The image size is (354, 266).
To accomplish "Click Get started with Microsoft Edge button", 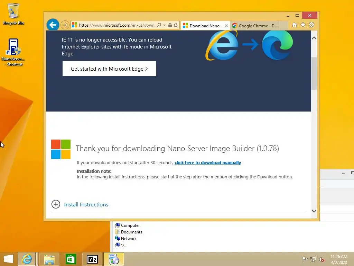I will click(x=109, y=69).
